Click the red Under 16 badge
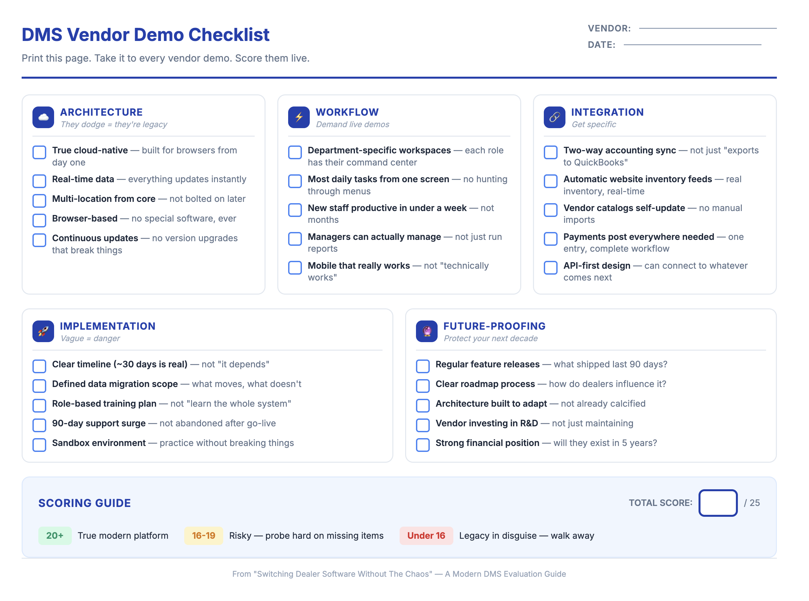Viewport: 809px width, 601px height. point(426,535)
